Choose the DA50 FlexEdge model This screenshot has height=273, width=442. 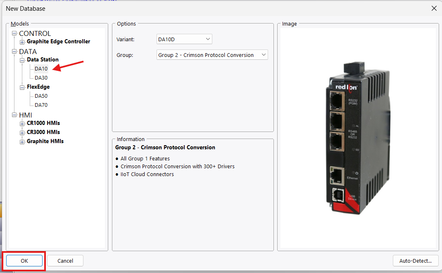coord(41,96)
